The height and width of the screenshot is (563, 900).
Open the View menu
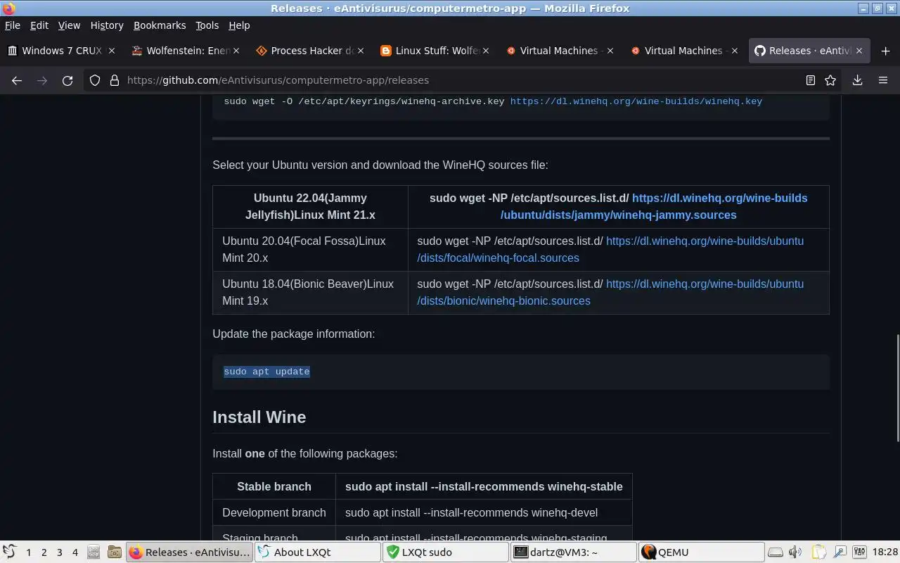click(x=69, y=25)
